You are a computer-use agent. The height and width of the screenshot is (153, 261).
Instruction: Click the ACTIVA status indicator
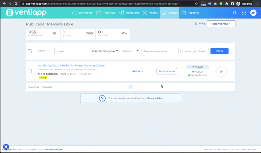click(x=197, y=72)
